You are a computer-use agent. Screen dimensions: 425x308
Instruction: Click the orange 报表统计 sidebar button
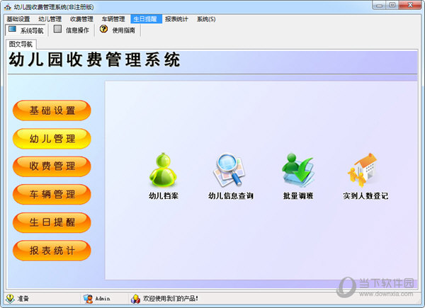52,251
